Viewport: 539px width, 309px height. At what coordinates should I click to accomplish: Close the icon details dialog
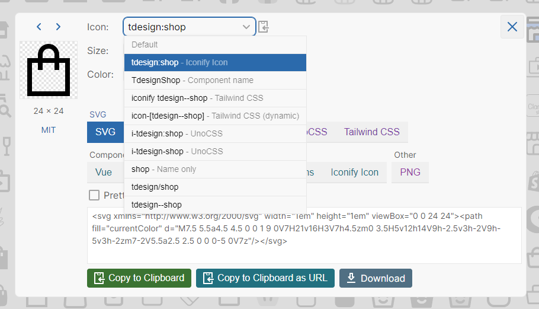point(512,27)
